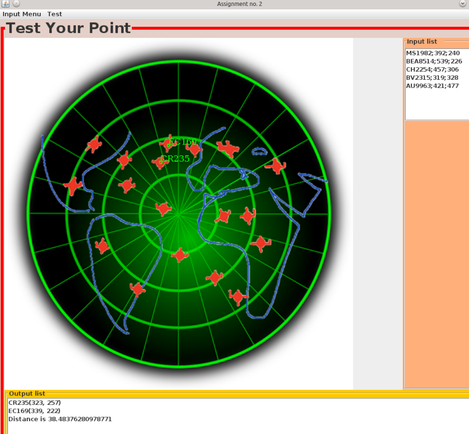Screen dimensions: 469x434
Task: Select the aircraft icon inside the innermost radar circle
Action: (164, 209)
